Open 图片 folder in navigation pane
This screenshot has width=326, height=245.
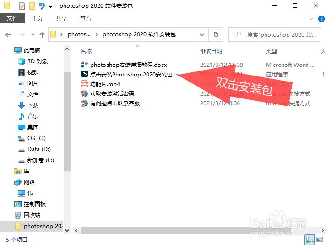[x=33, y=83]
